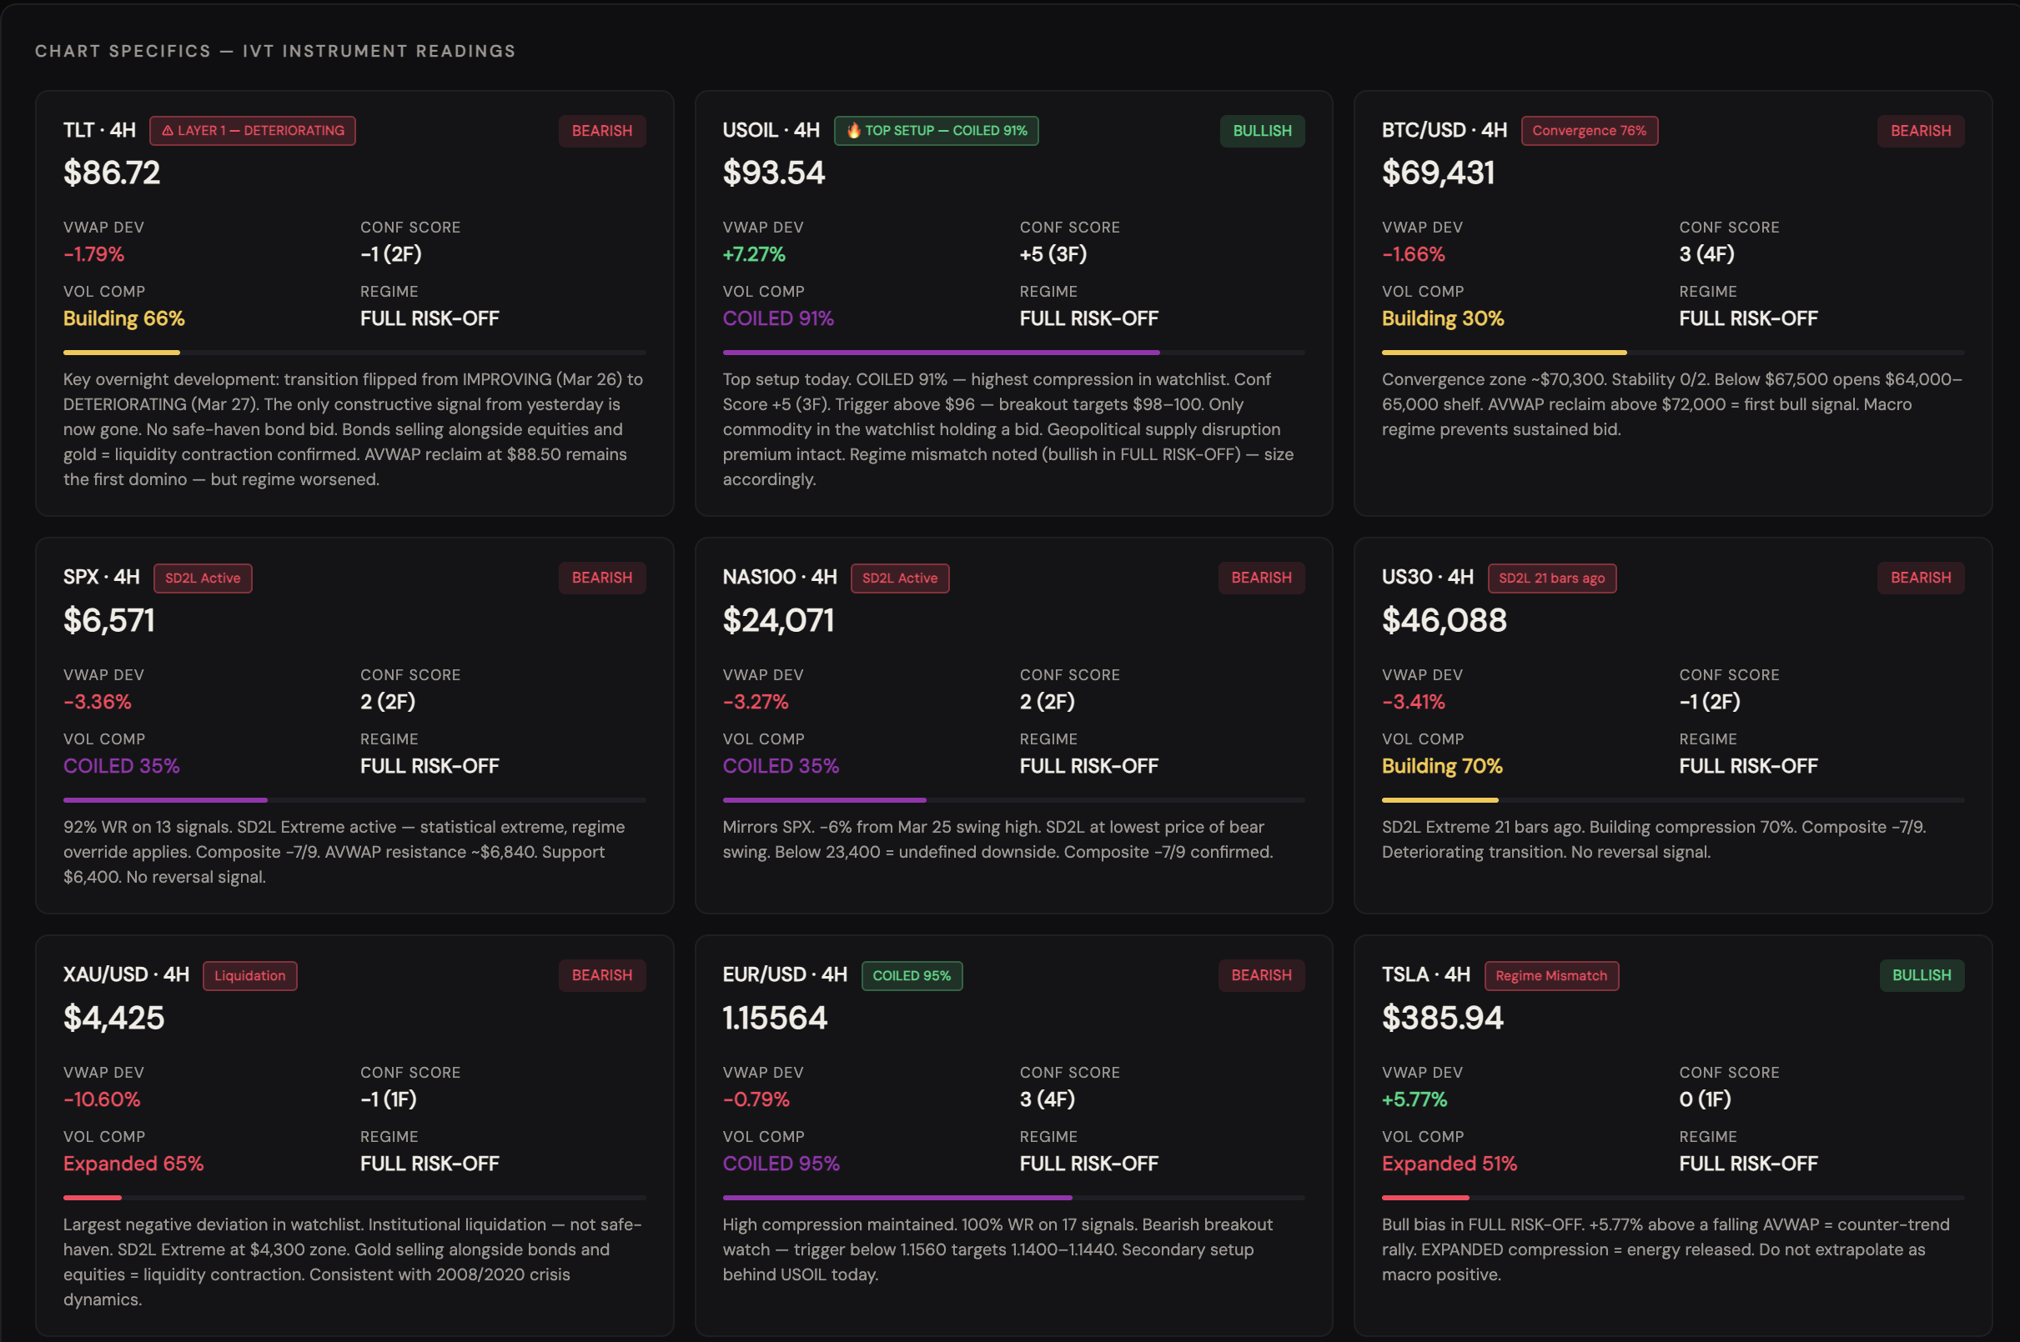
Task: Click the EUR/USD · 4H card title
Action: pyautogui.click(x=784, y=975)
